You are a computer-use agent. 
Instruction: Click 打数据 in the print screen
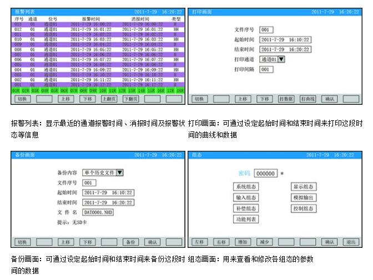click(x=285, y=99)
